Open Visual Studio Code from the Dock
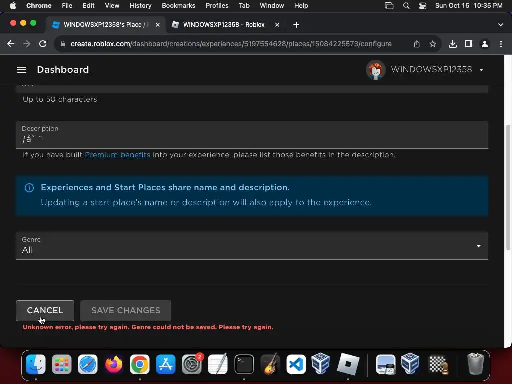 (296, 364)
